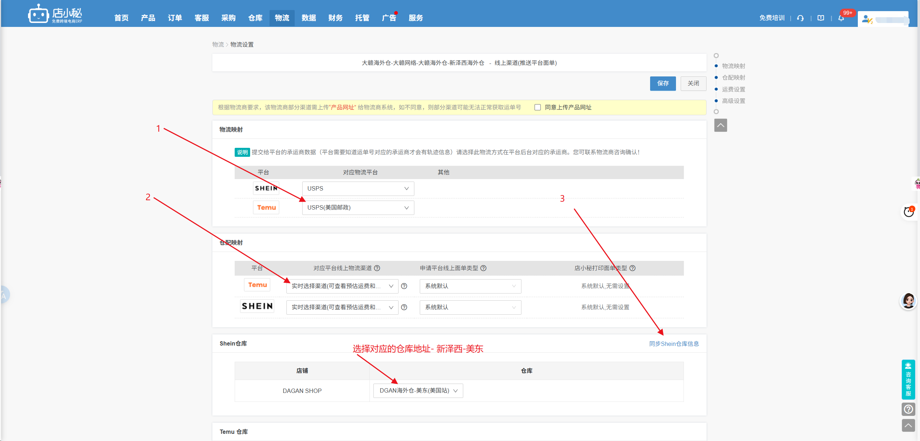This screenshot has width=920, height=441.
Task: Open the cat mascot notification icon
Action: 909,212
